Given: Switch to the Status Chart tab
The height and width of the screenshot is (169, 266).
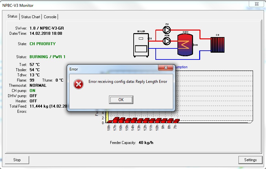Looking at the screenshot, I should click(31, 17).
